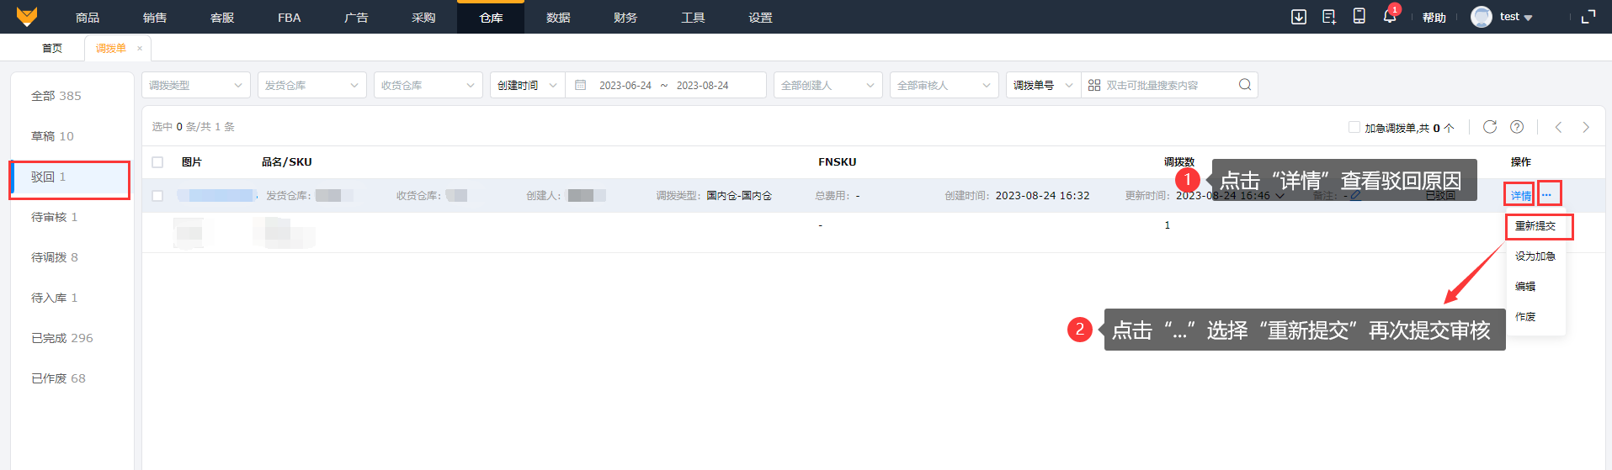Open the 销售 menu
Screen dimensions: 1612x470
tap(155, 18)
